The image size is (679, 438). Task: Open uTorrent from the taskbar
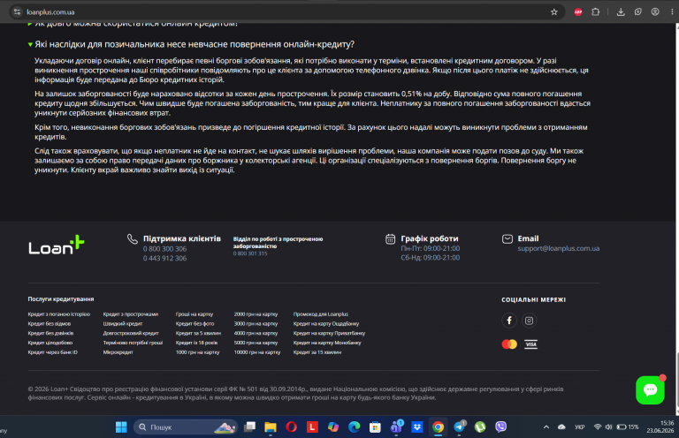tap(480, 427)
